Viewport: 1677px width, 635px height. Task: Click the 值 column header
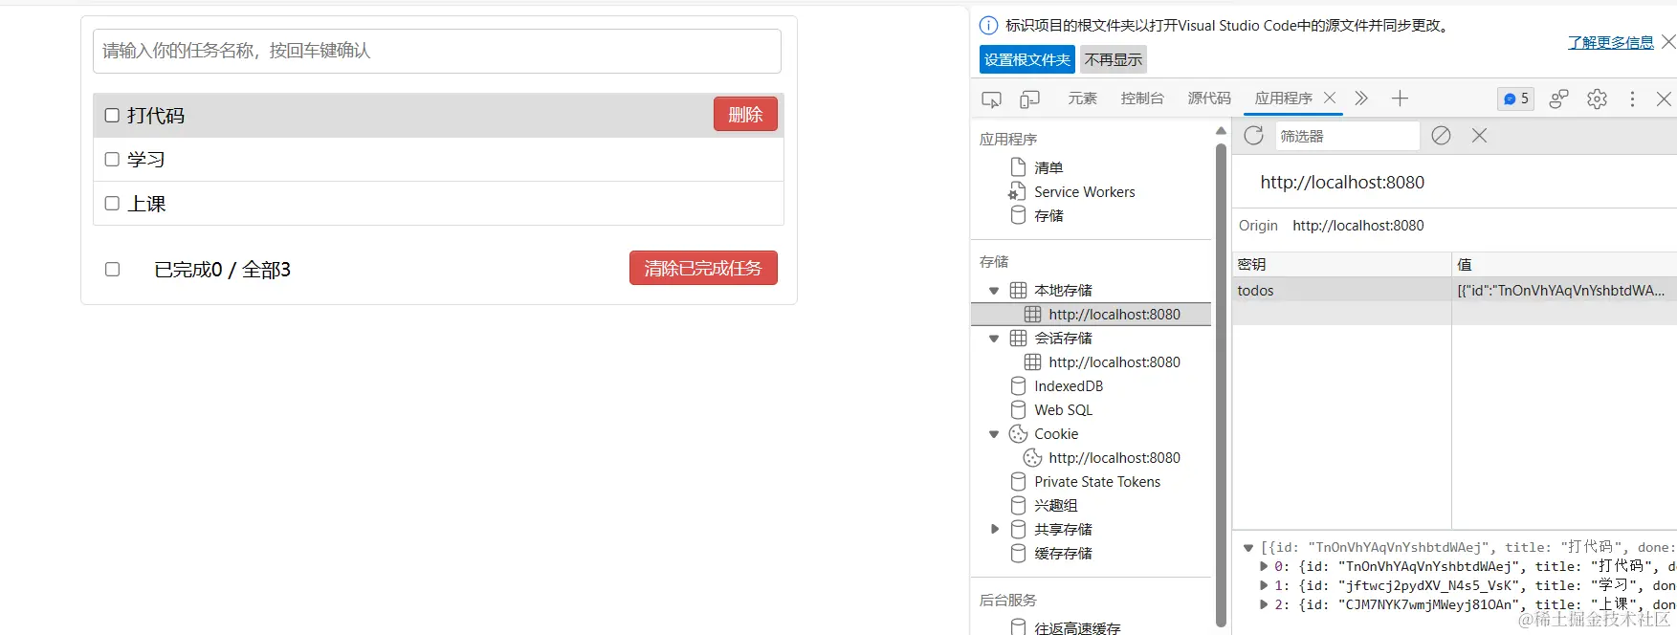coord(1564,265)
